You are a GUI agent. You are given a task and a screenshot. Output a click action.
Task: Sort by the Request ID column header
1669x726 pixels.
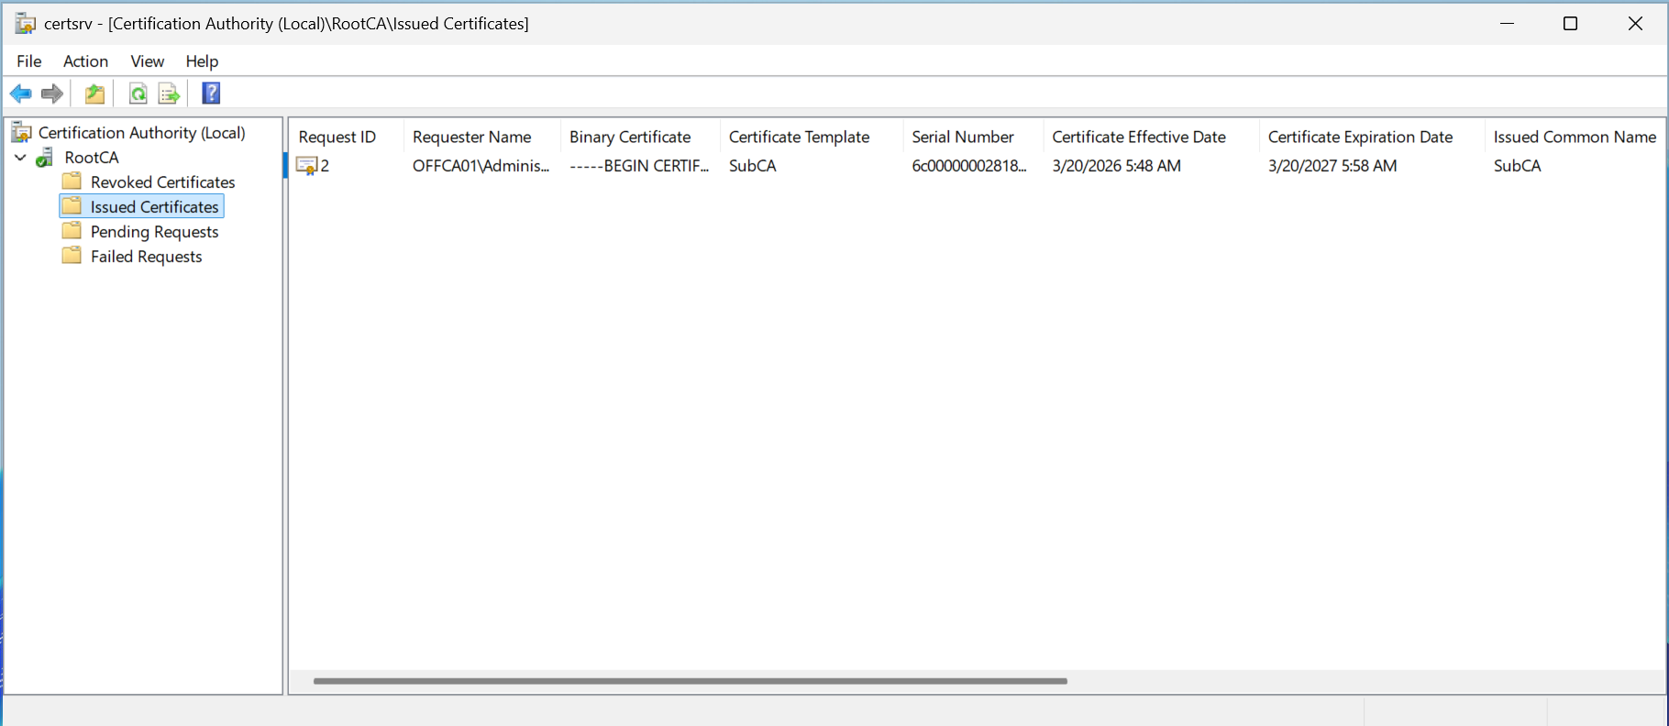[337, 137]
